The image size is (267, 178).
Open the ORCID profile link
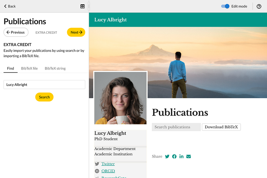[x=108, y=171]
